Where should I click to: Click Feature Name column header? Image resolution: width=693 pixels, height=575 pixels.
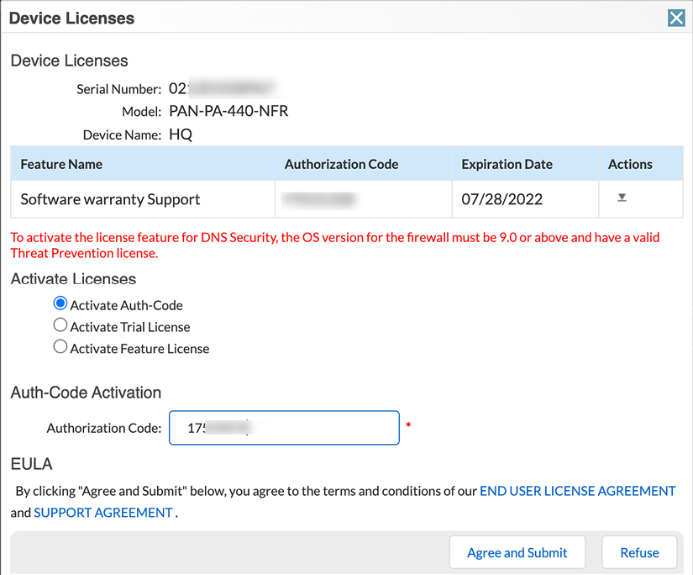[x=143, y=164]
